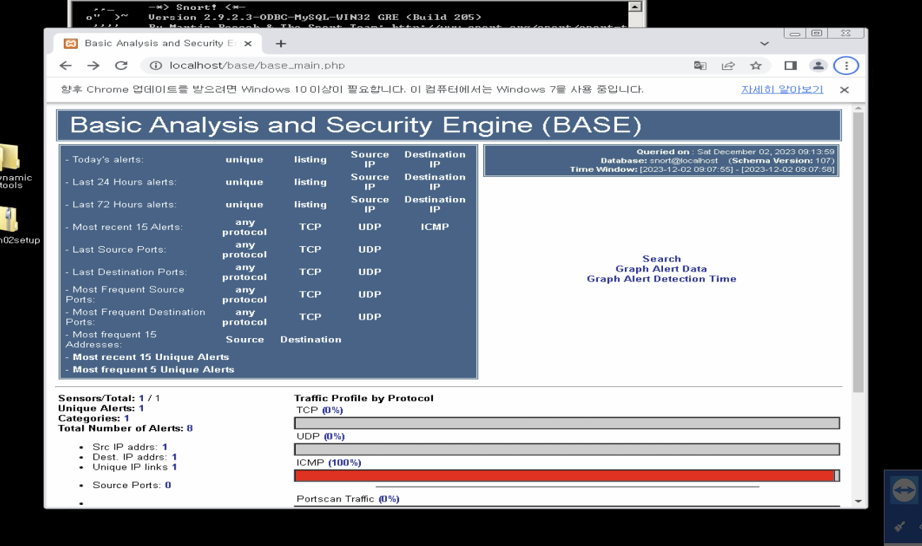
Task: Open Last 24 Hours Destination IP
Action: 435,182
